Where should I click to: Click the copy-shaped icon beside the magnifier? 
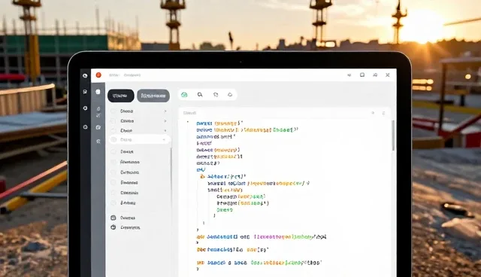point(216,95)
